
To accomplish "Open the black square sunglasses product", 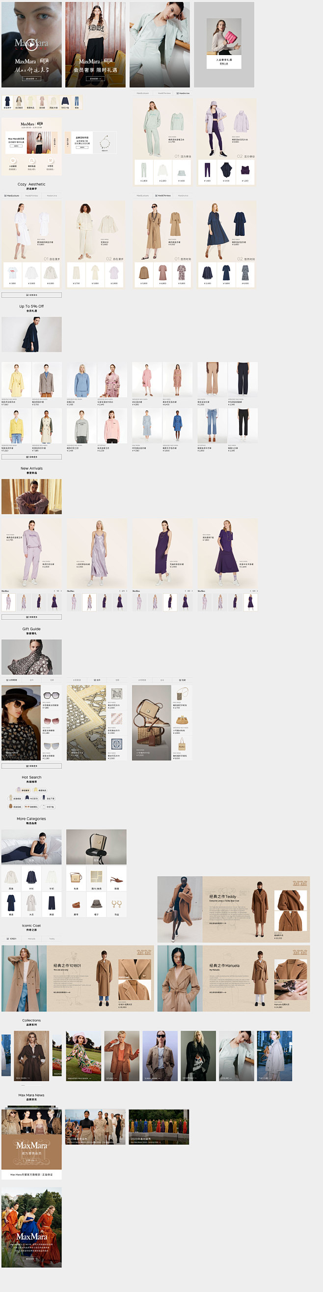I will [51, 698].
